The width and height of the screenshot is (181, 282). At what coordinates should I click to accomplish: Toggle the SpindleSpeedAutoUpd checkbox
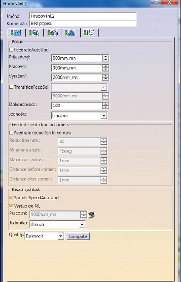pos(11,198)
